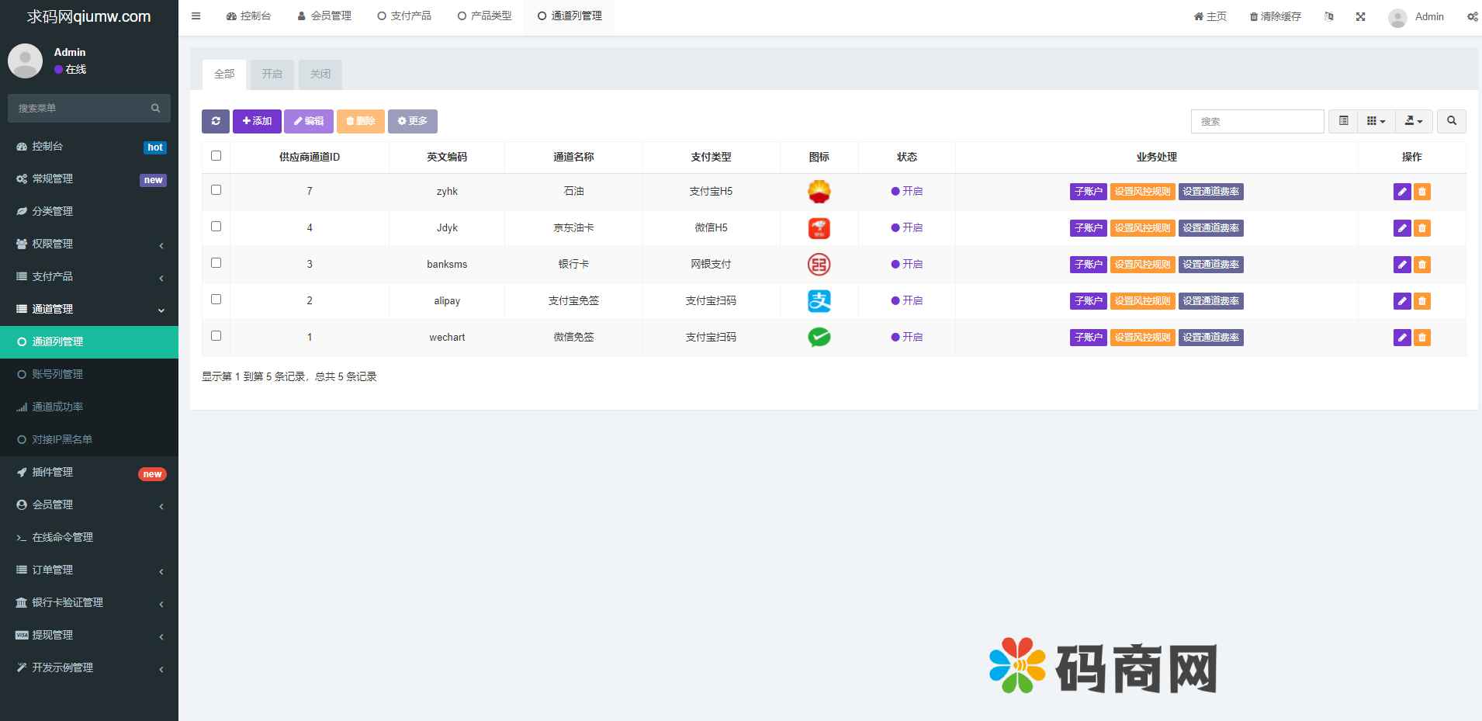
Task: Open the 账号列管理 sidebar item
Action: pyautogui.click(x=57, y=374)
